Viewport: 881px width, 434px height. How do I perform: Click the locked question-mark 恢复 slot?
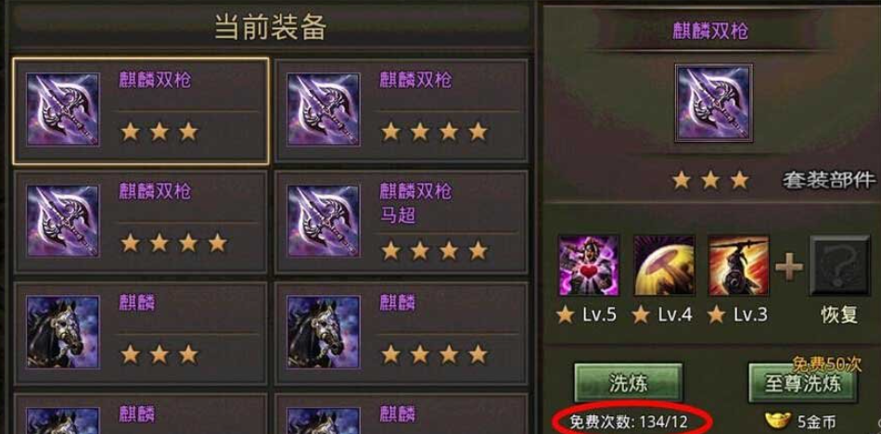pyautogui.click(x=839, y=266)
